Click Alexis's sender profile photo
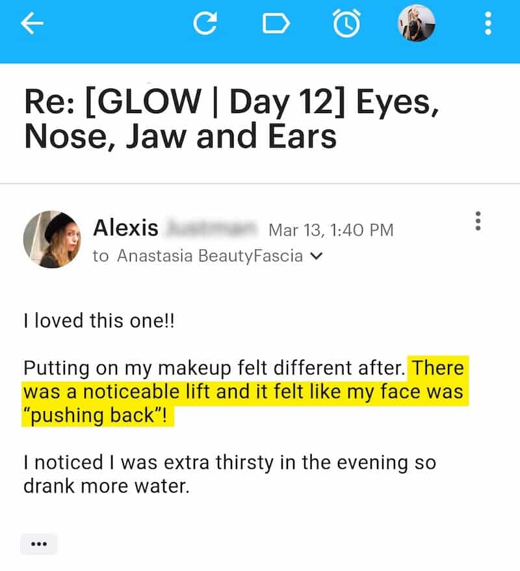Viewport: 520px width, 571px height. click(52, 239)
